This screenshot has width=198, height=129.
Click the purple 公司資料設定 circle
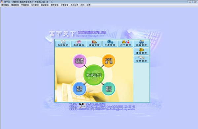pyautogui.click(x=80, y=61)
